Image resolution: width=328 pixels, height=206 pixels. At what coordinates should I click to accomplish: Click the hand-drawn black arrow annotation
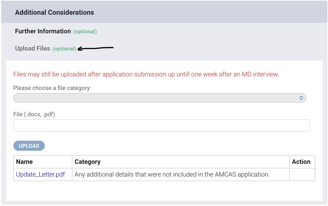point(96,48)
